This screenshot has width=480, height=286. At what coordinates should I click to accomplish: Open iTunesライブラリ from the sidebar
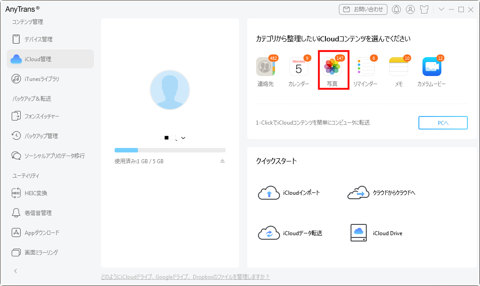tap(50, 79)
